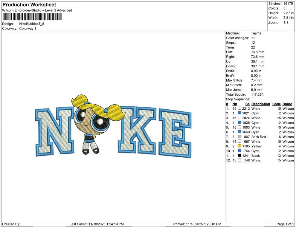Click the 'Down:' label

[231, 66]
